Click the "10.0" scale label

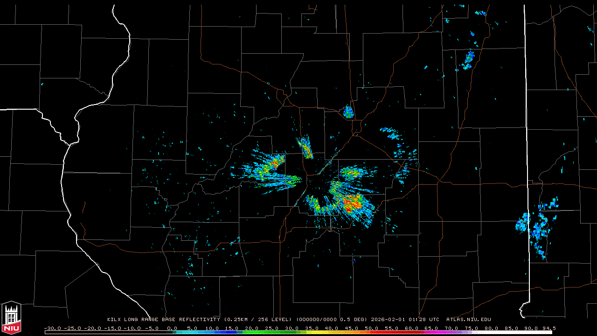212,328
